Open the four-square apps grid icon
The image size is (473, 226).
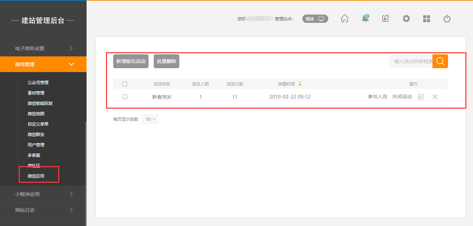point(427,19)
